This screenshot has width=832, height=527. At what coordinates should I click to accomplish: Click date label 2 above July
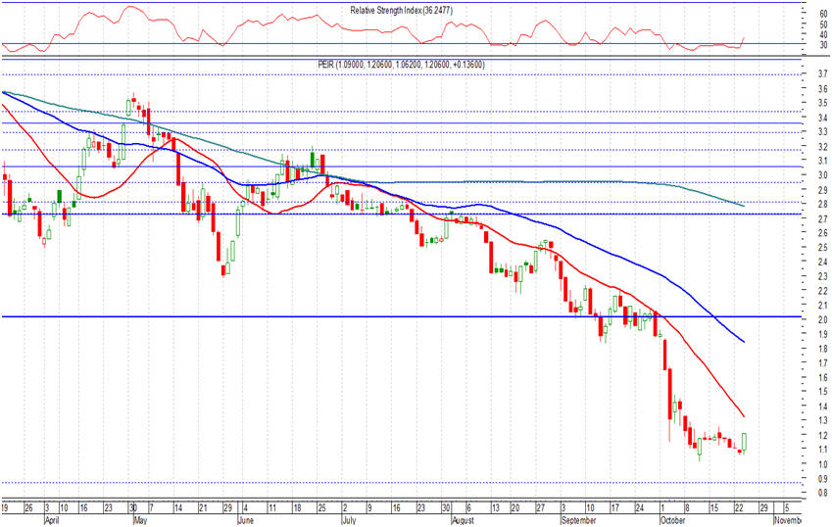pyautogui.click(x=345, y=508)
